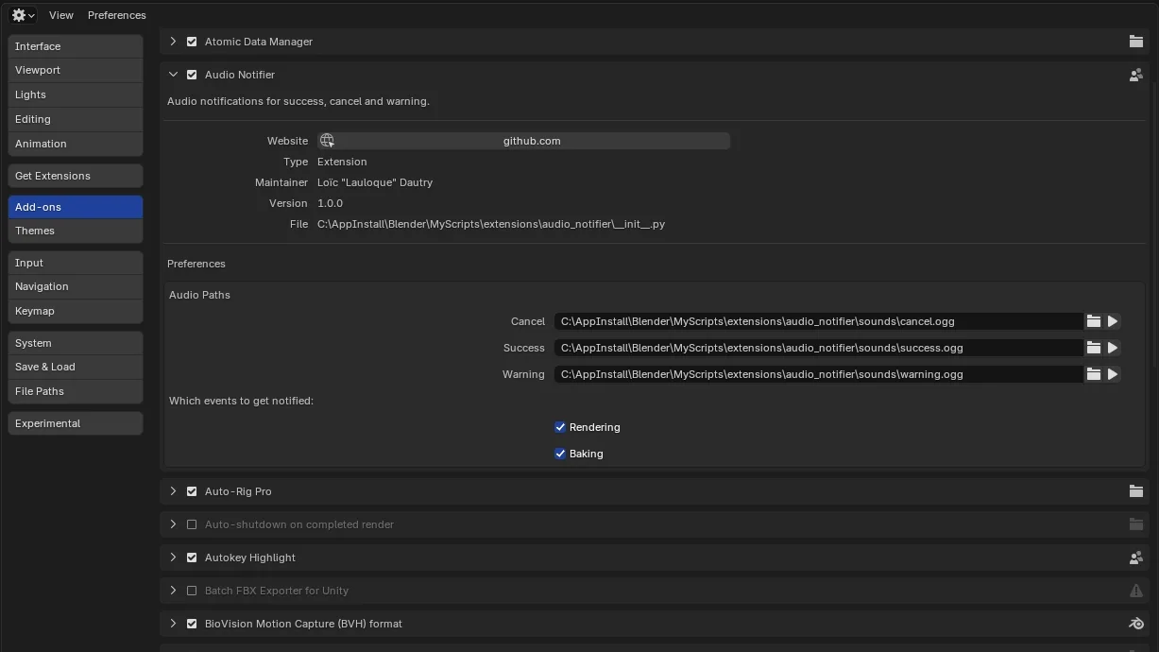Viewport: 1159px width, 652px height.
Task: Open the settings gear menu top left
Action: coord(21,14)
